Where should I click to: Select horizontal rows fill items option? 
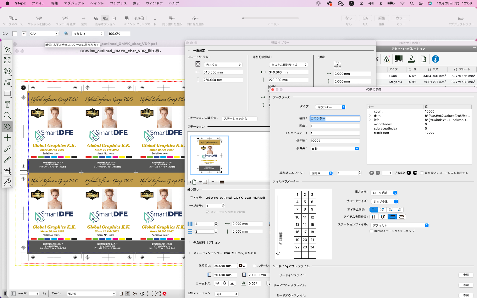(x=392, y=217)
